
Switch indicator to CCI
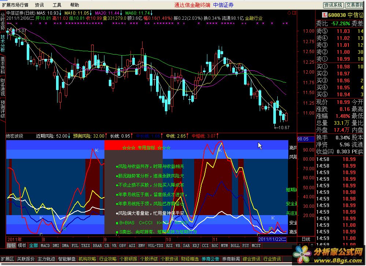(x=206, y=246)
